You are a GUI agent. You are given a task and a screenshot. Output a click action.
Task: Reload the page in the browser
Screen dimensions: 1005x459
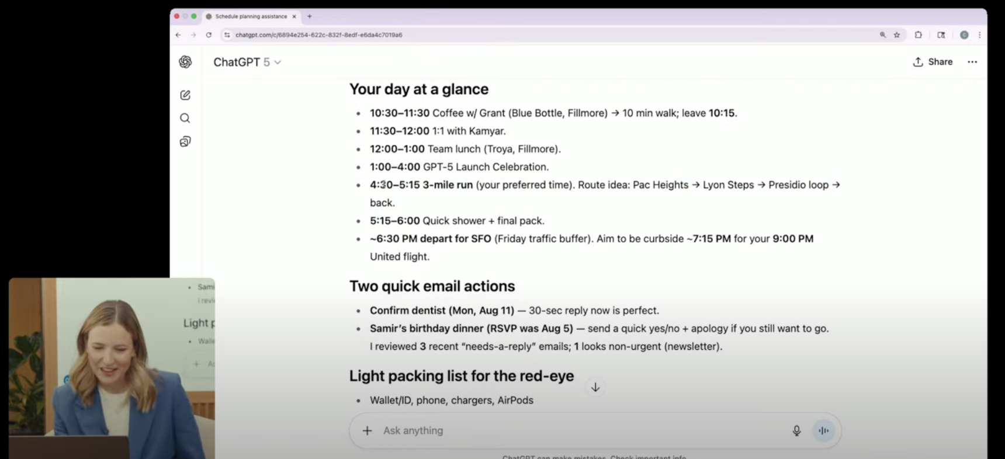click(x=209, y=35)
